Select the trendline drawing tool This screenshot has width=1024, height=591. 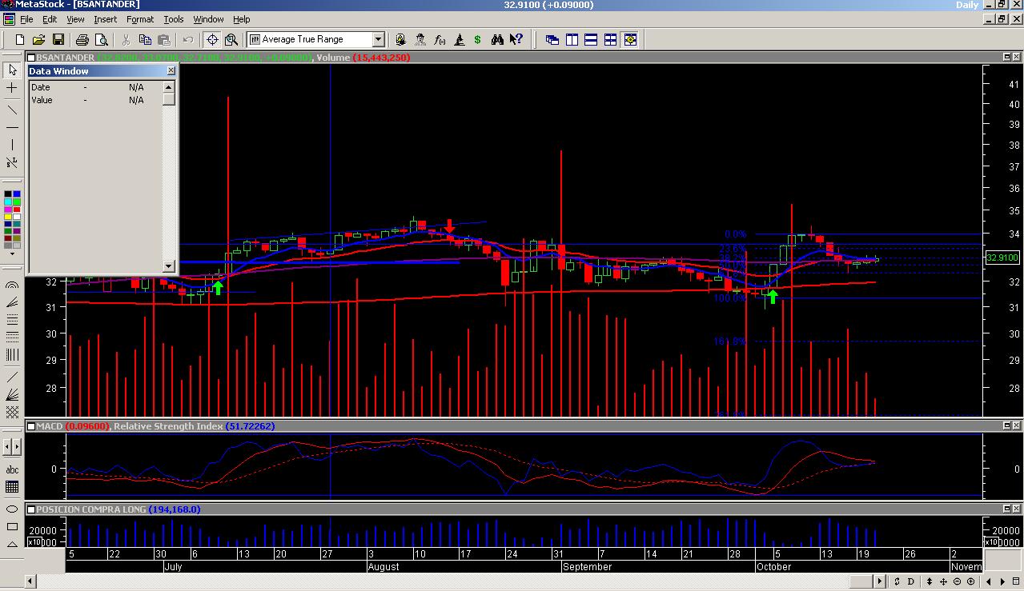[x=12, y=110]
